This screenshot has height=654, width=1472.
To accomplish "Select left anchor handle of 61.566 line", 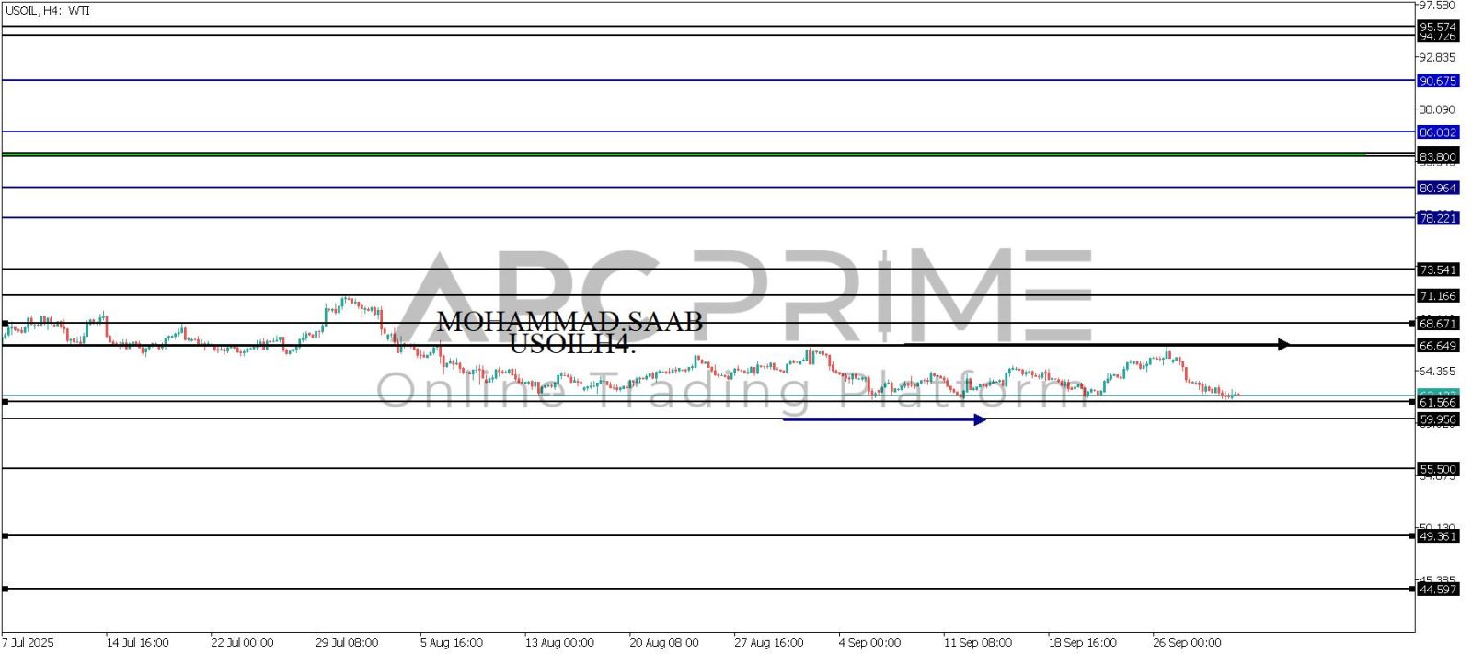I will coord(6,402).
